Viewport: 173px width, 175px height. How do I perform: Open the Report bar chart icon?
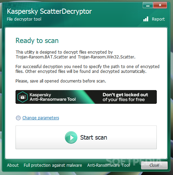[x=146, y=19]
